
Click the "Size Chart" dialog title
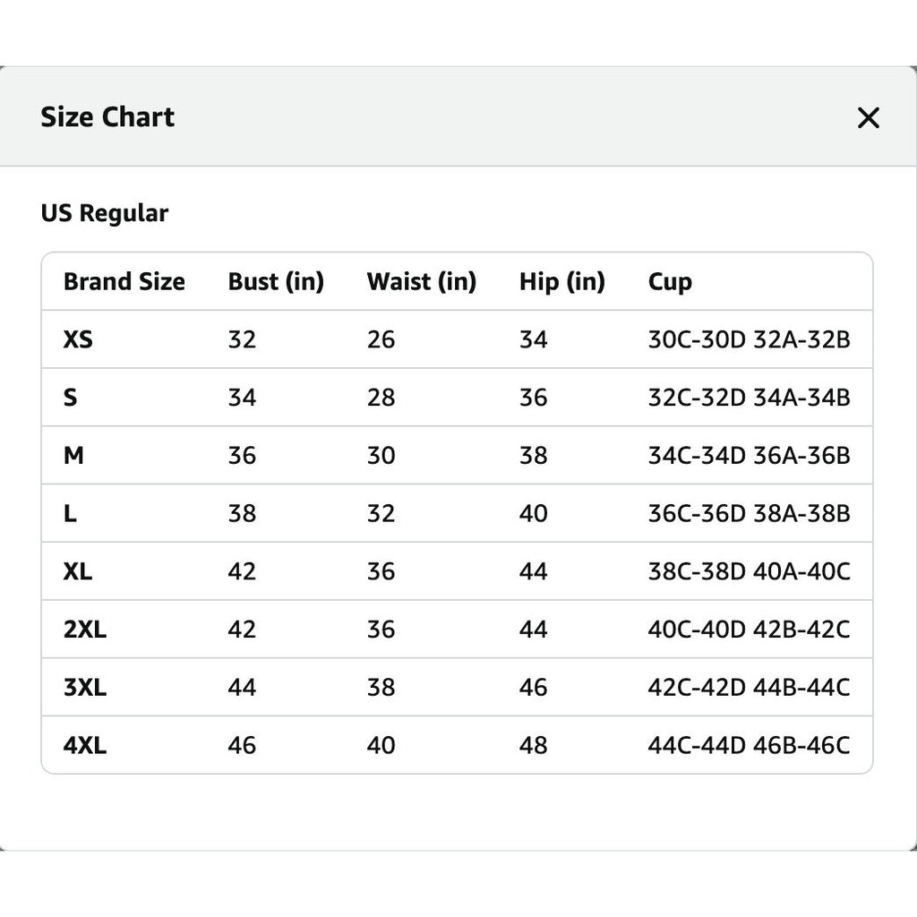[x=107, y=117]
